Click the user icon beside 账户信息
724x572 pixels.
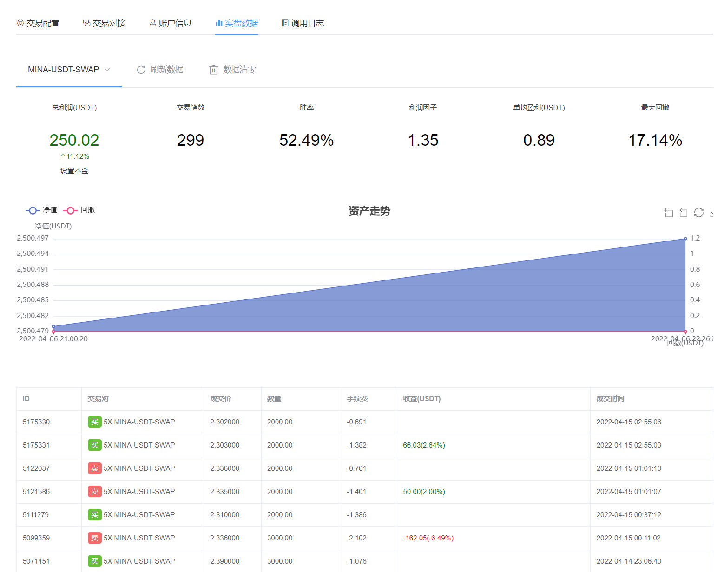(152, 23)
